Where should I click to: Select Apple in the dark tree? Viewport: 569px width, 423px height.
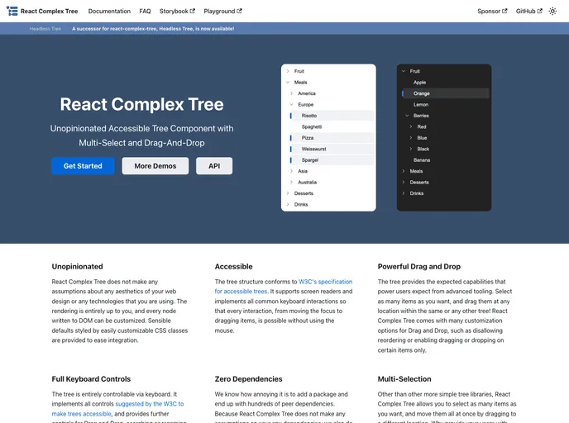coord(444,83)
